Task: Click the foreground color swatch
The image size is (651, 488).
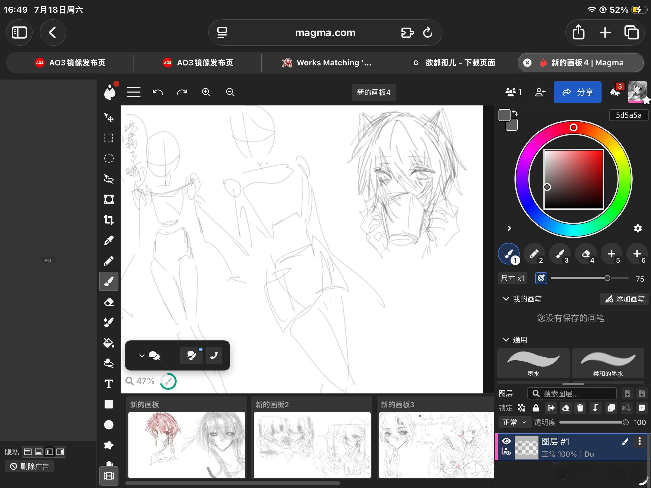Action: click(x=505, y=115)
